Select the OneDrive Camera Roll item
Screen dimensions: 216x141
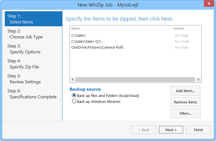135,47
